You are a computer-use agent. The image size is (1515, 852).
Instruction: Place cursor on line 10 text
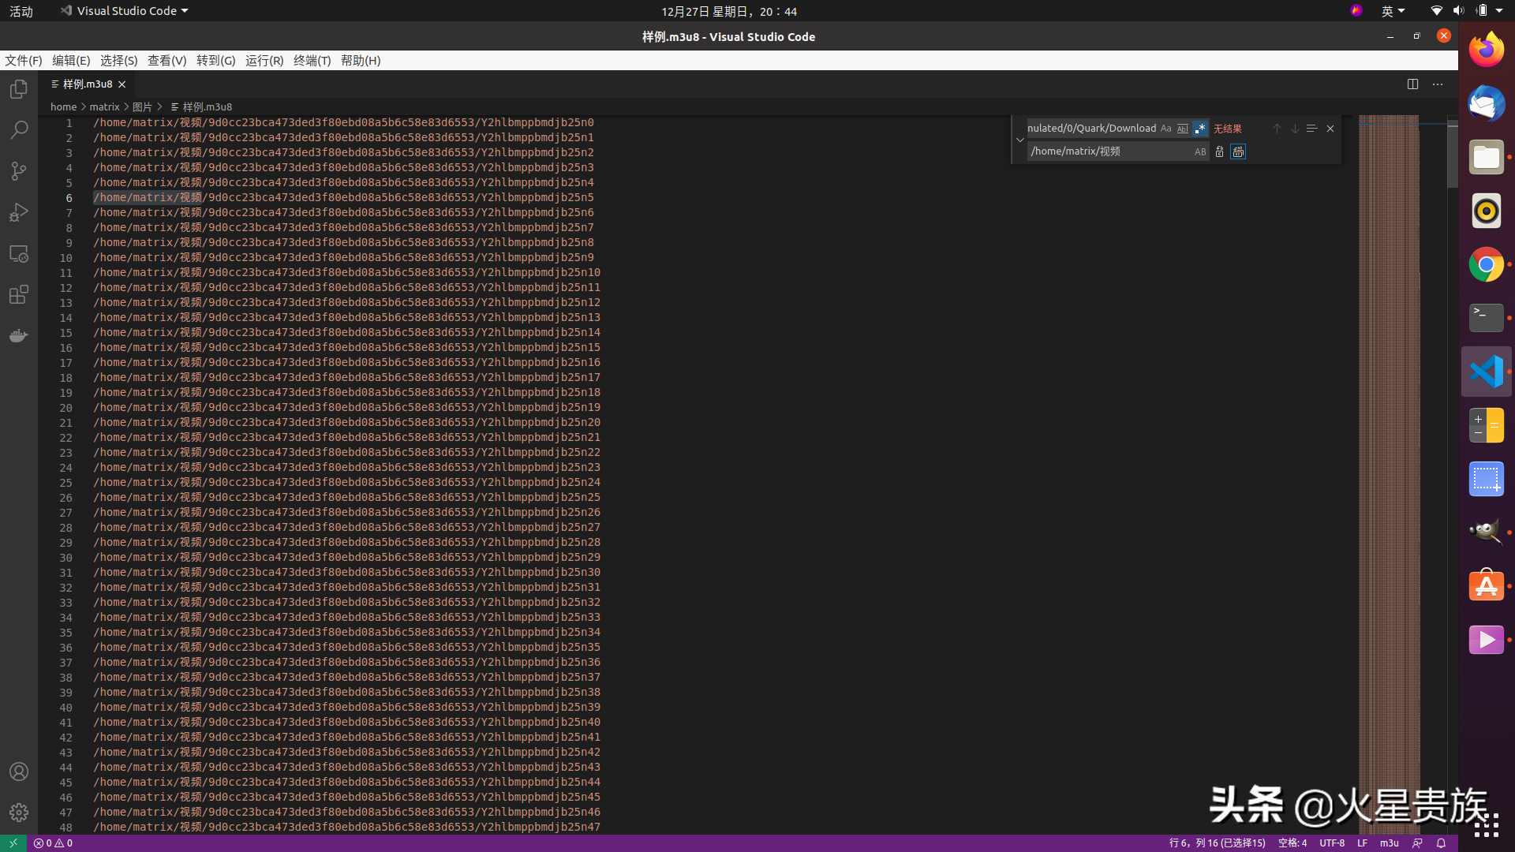[x=343, y=258]
